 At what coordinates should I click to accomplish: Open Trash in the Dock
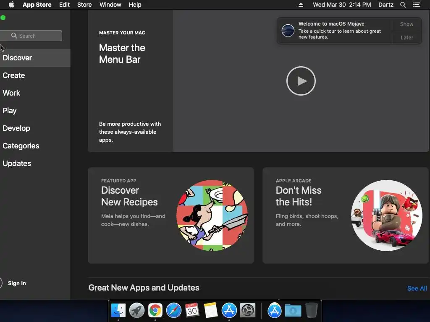coord(311,310)
